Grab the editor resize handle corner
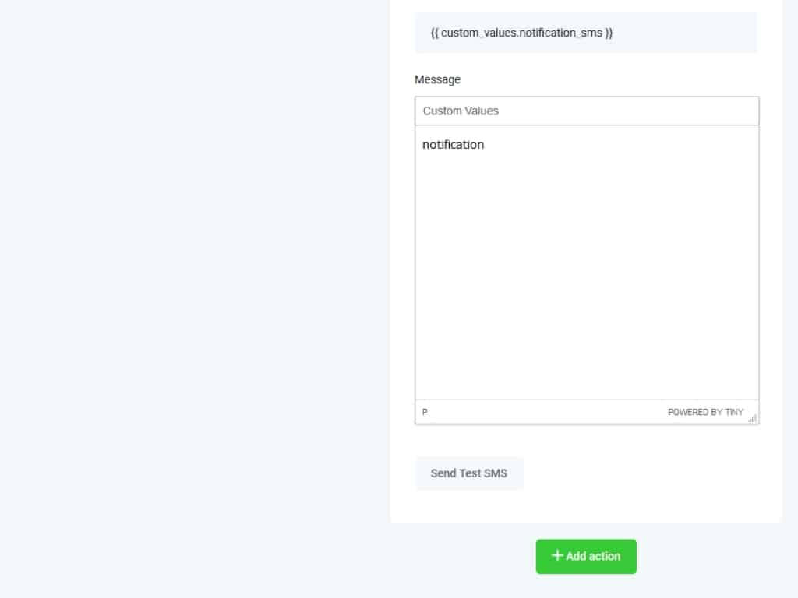The image size is (798, 598). click(x=753, y=418)
